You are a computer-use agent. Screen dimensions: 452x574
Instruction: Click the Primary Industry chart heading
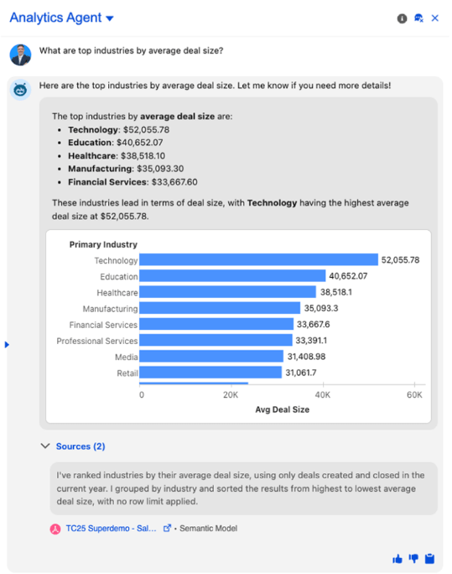[103, 244]
